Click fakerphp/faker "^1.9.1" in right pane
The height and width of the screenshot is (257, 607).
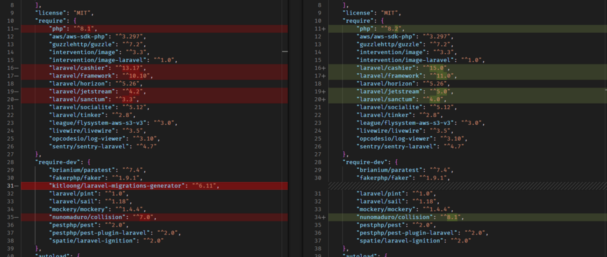coord(404,178)
